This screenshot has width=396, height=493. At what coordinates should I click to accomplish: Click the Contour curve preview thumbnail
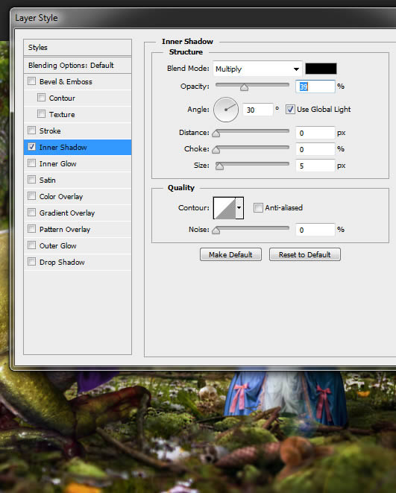224,208
